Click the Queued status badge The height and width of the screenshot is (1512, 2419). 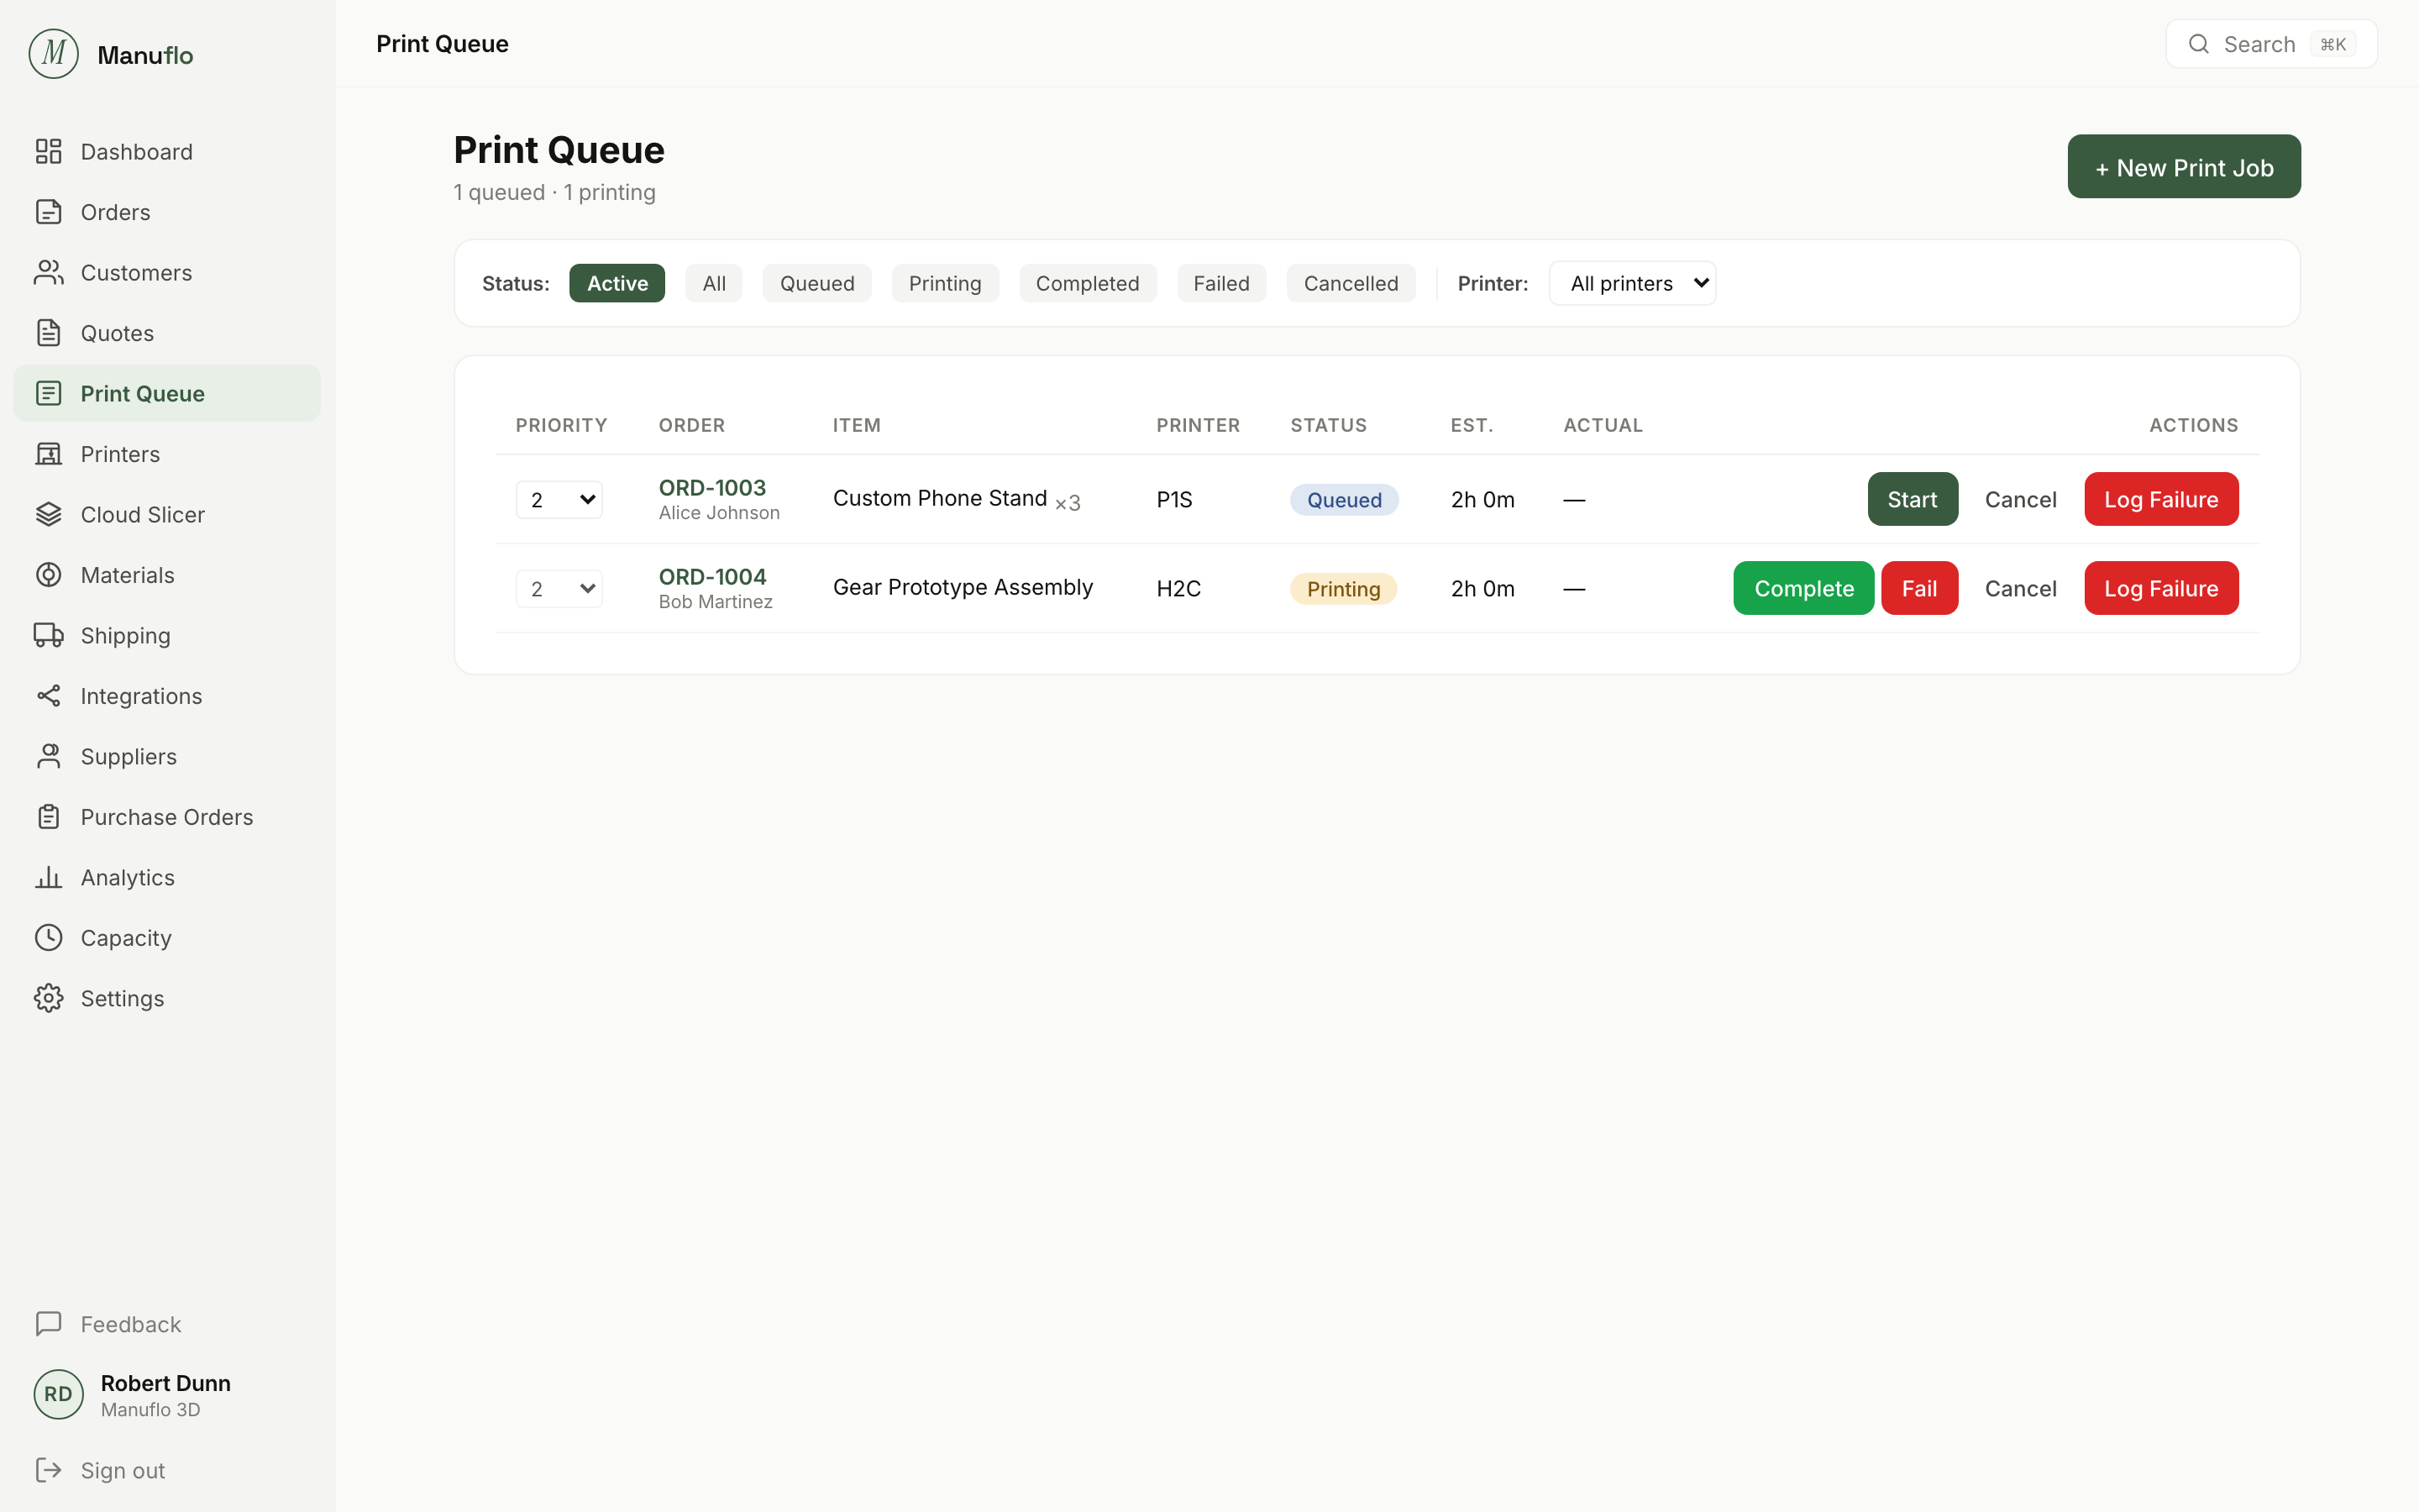(x=1343, y=499)
